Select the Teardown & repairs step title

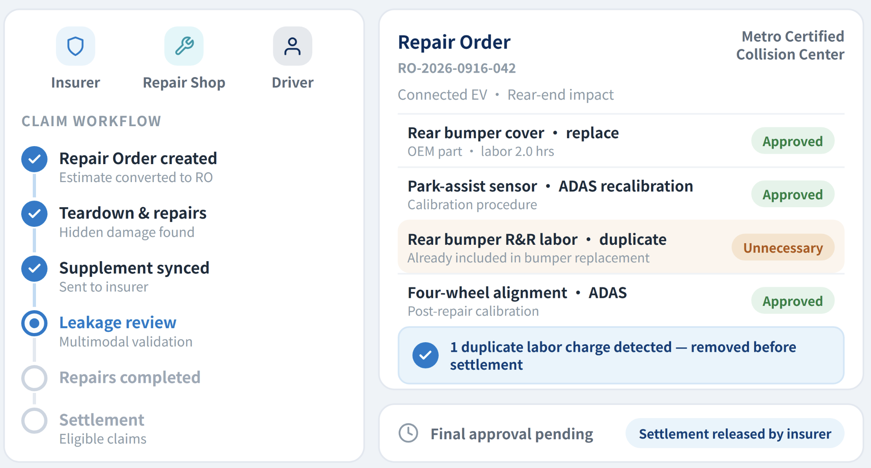coord(133,213)
